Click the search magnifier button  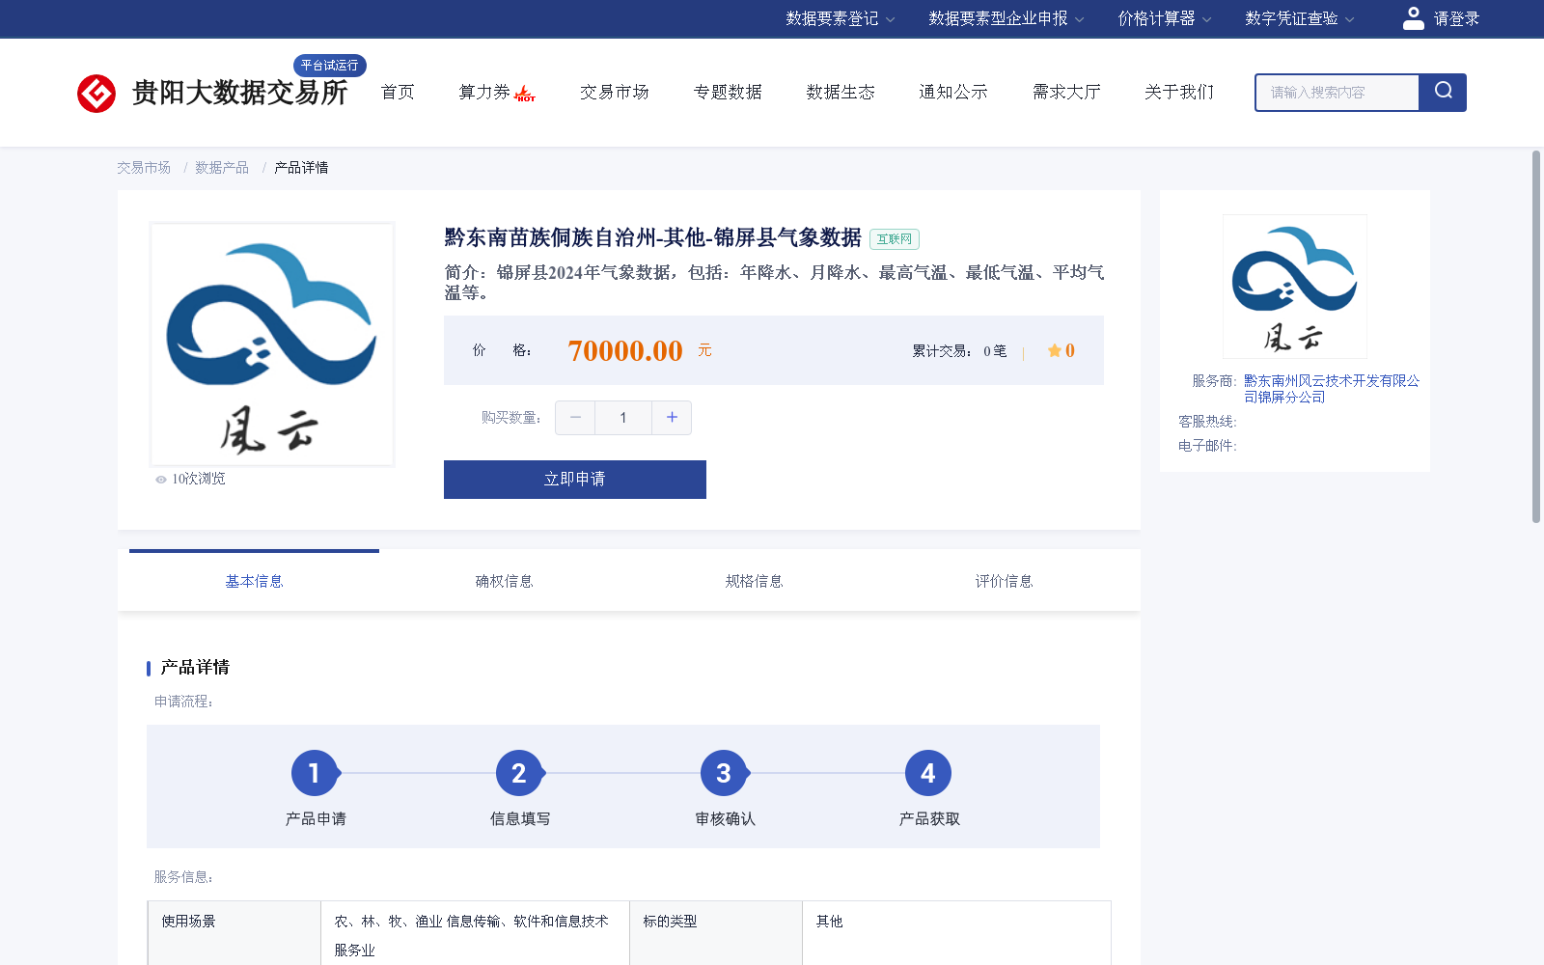pos(1443,93)
